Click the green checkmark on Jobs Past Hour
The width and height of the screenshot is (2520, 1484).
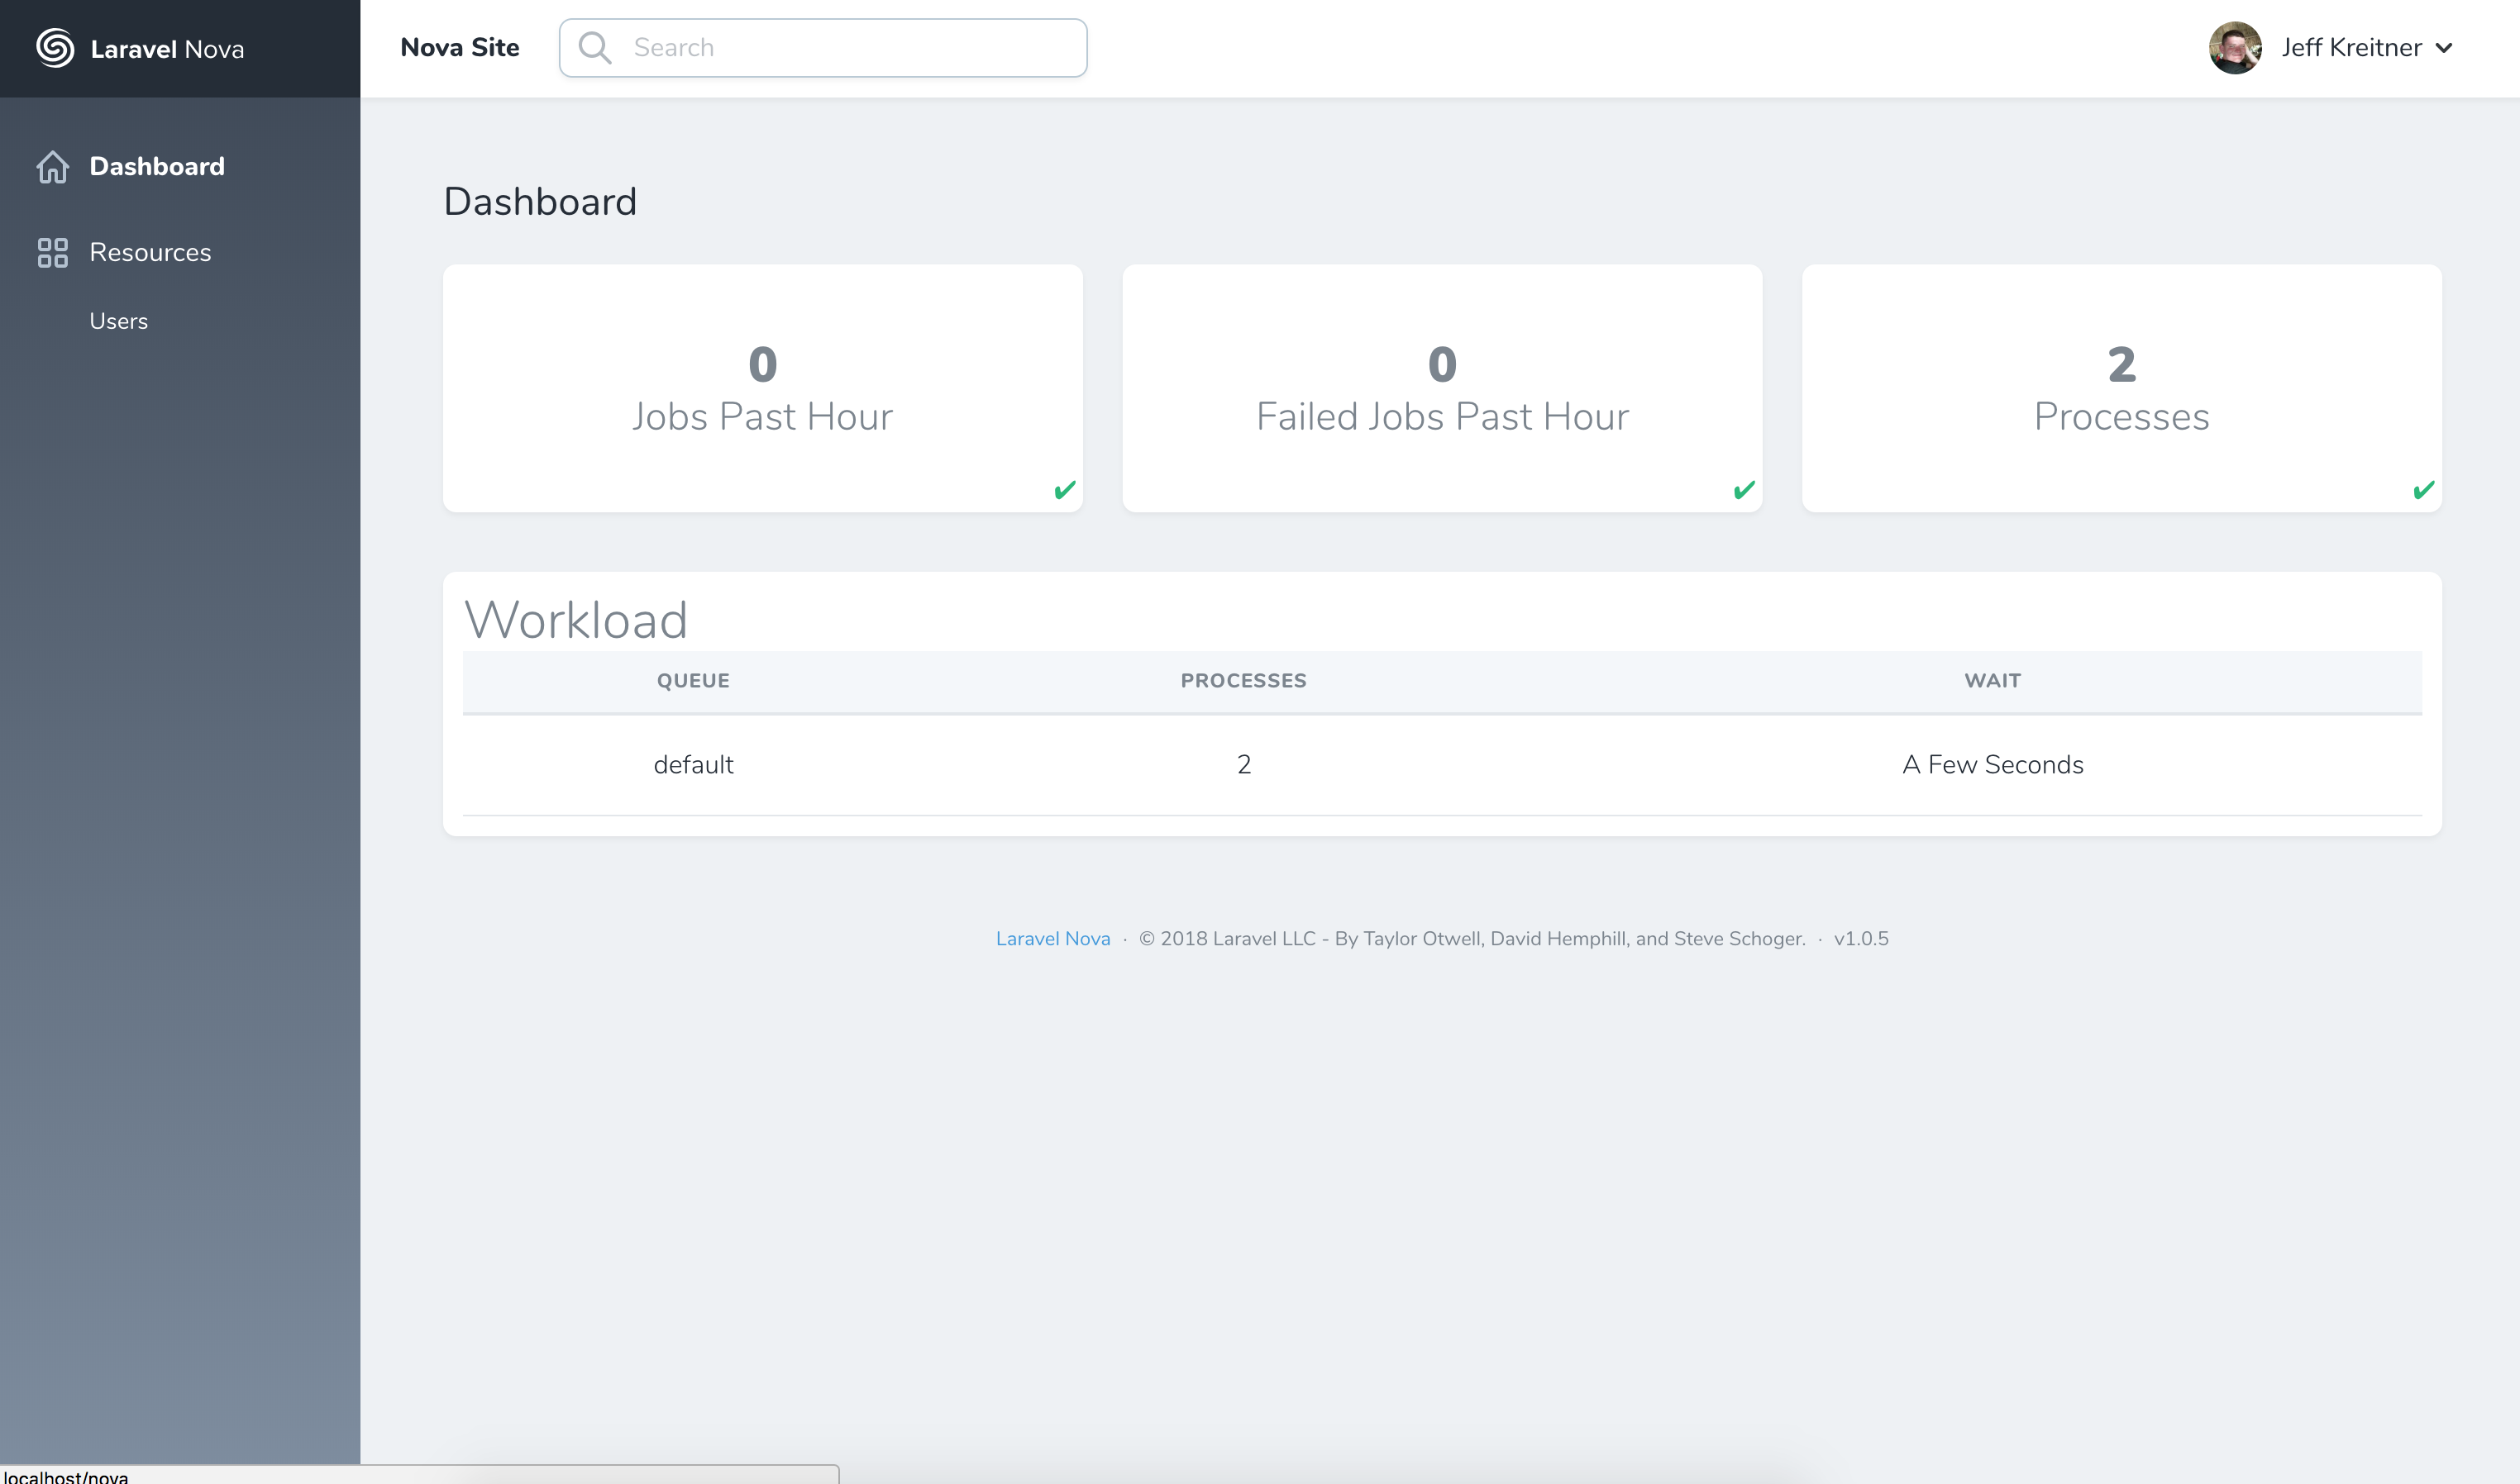coord(1064,489)
